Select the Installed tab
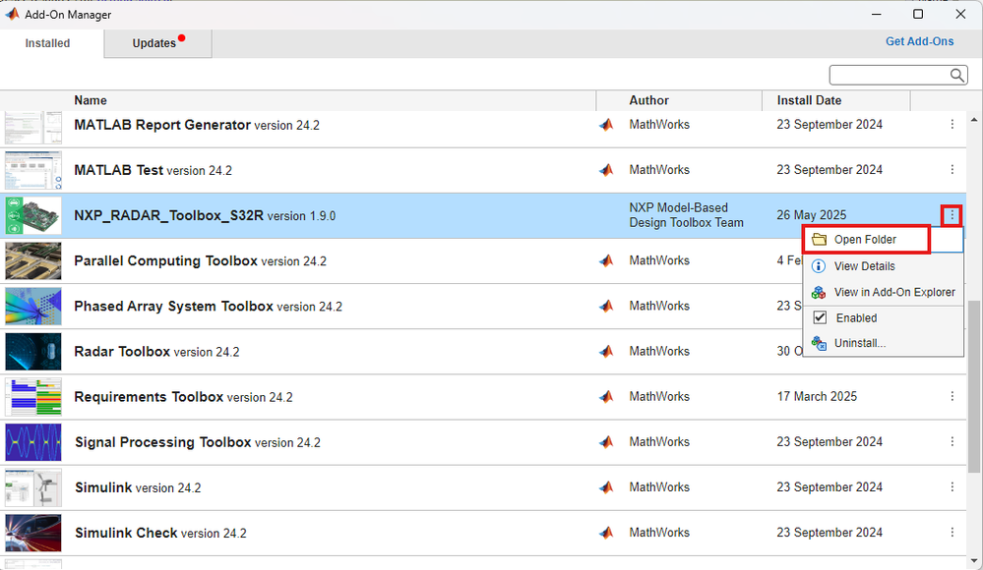This screenshot has height=570, width=983. [x=47, y=43]
